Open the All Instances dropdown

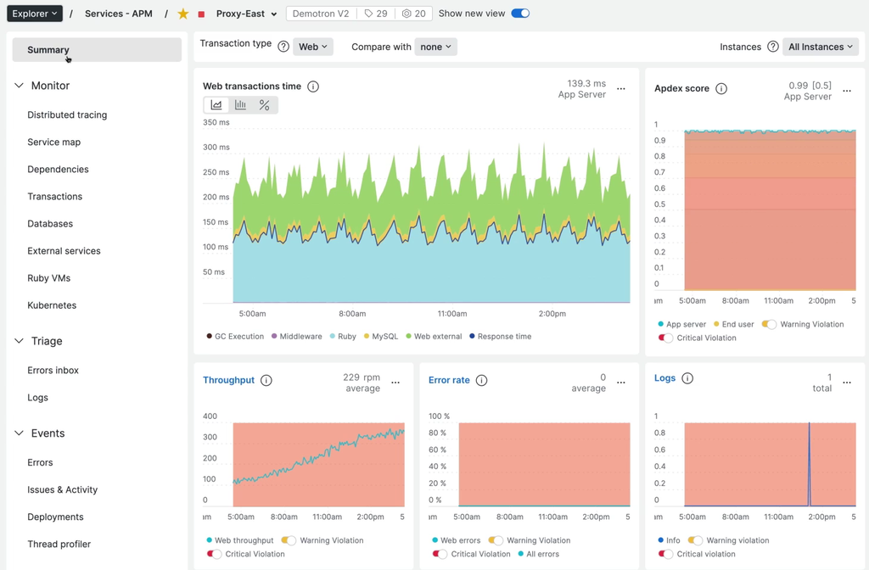click(819, 47)
